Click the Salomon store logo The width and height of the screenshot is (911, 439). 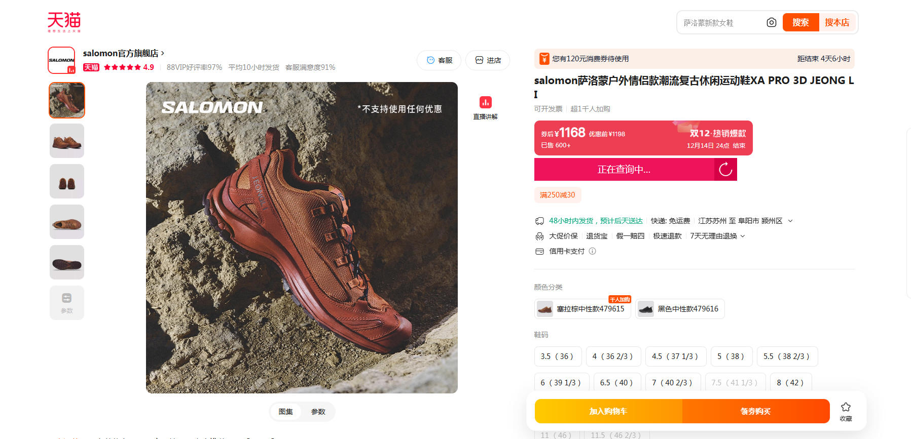click(61, 60)
